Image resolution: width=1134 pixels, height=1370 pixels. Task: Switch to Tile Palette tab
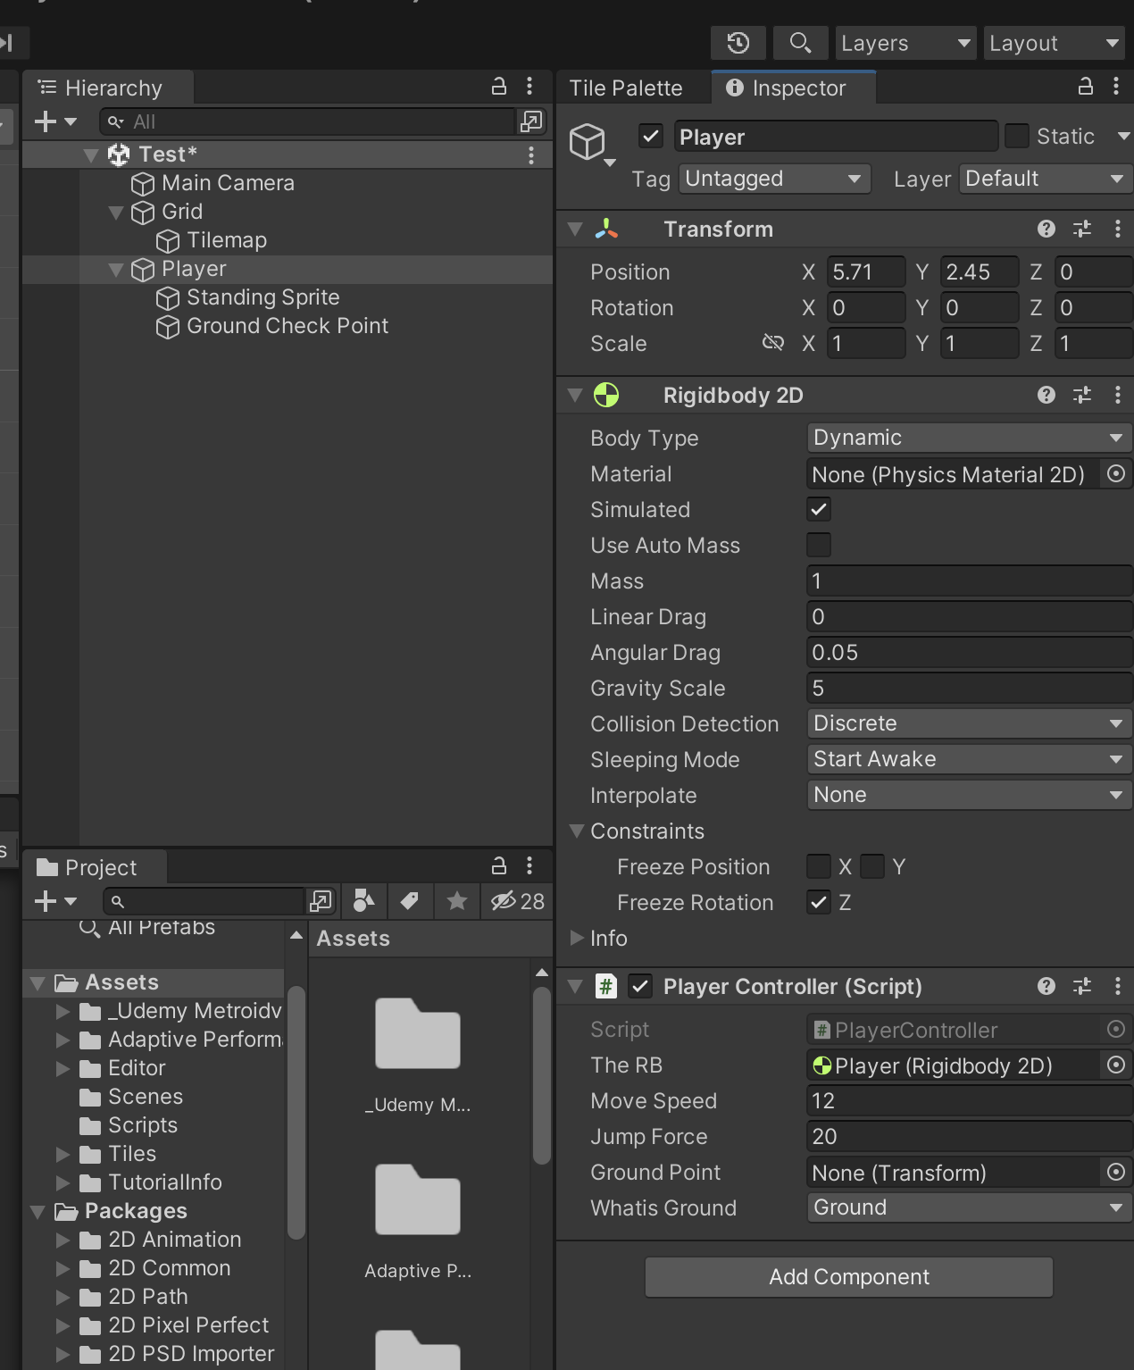626,88
